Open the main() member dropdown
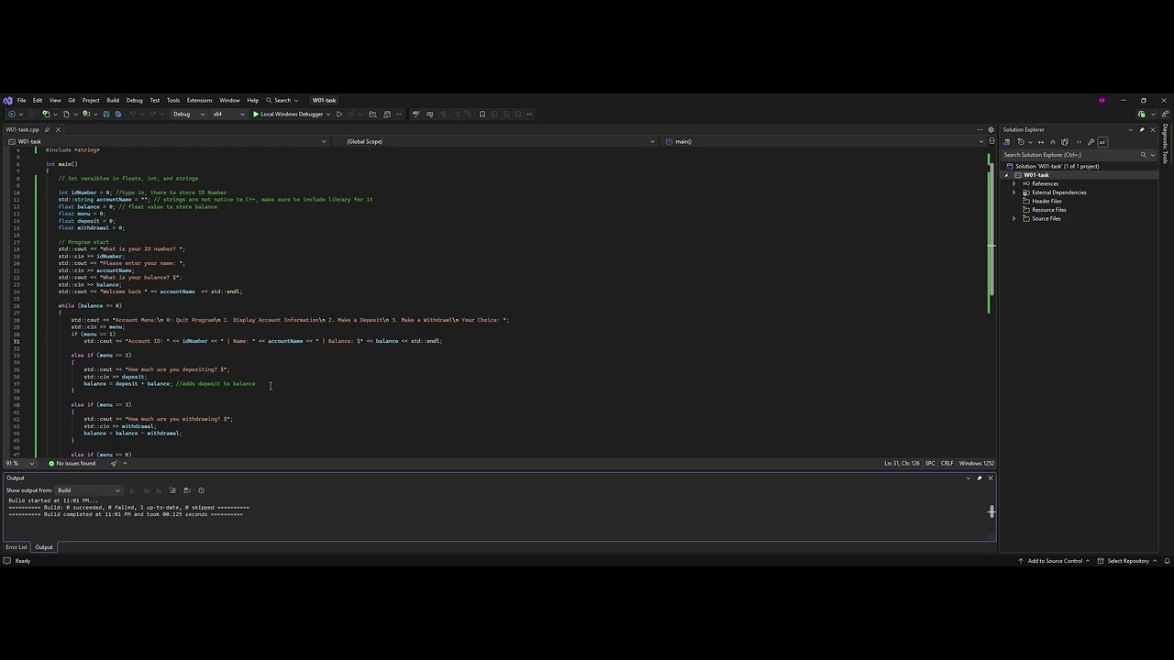This screenshot has height=660, width=1174. pos(824,141)
